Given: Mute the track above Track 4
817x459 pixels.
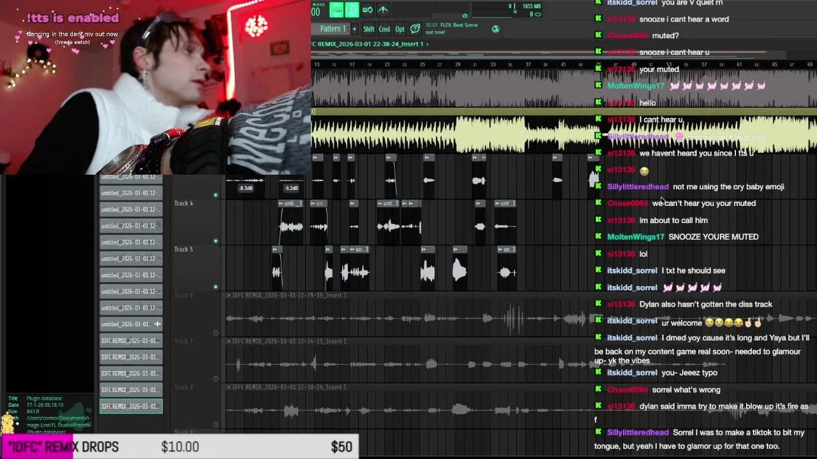Looking at the screenshot, I should coord(216,195).
